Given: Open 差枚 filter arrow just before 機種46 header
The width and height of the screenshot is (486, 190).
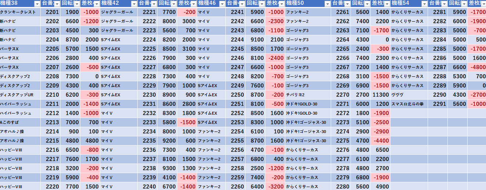Looking at the screenshot, I should pyautogui.click(x=193, y=4).
